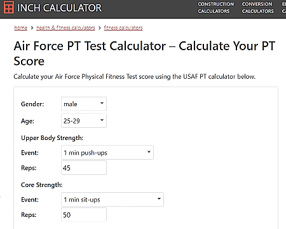Image resolution: width=286 pixels, height=229 pixels.
Task: Click the Inch Calculator logo icon
Action: point(9,8)
